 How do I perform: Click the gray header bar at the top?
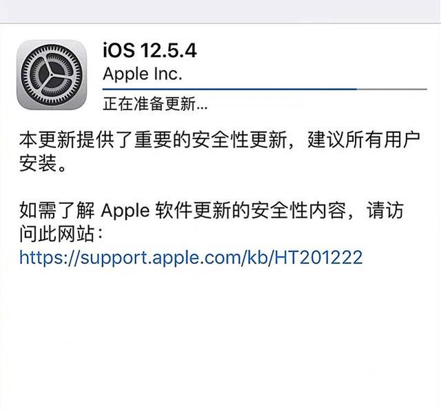220,11
